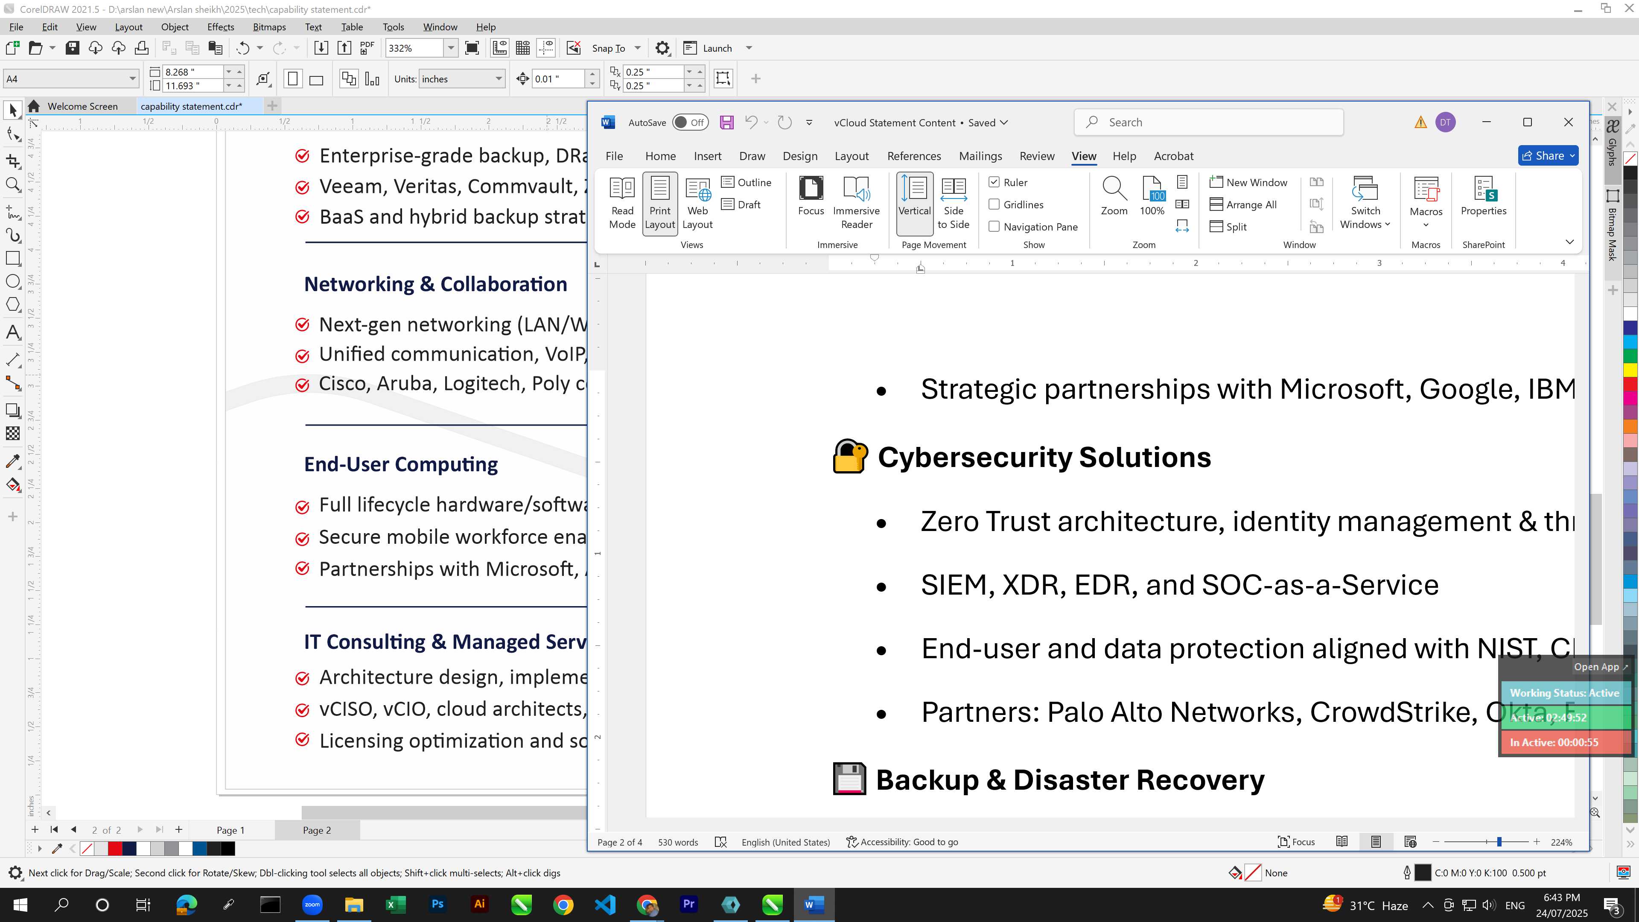This screenshot has height=922, width=1639.
Task: Open Read Mode view in Word
Action: pyautogui.click(x=622, y=203)
